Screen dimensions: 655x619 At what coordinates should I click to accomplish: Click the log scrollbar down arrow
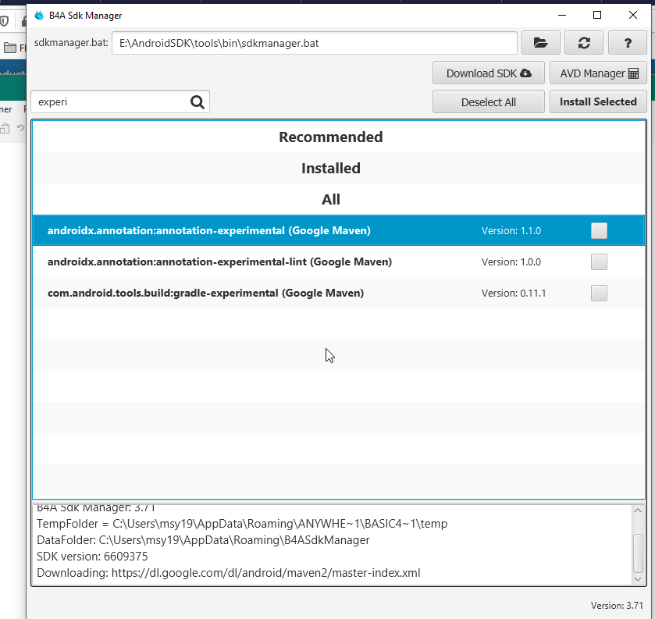coord(638,579)
